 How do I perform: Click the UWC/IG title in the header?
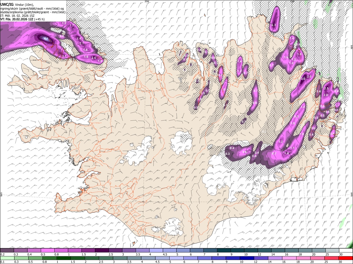click(x=6, y=4)
